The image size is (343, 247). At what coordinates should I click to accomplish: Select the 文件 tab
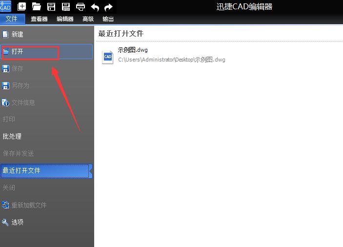(12, 19)
